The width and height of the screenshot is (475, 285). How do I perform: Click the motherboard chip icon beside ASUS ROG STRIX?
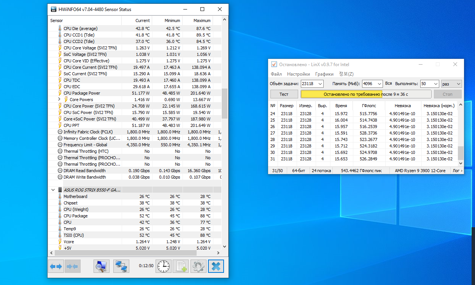click(x=60, y=190)
